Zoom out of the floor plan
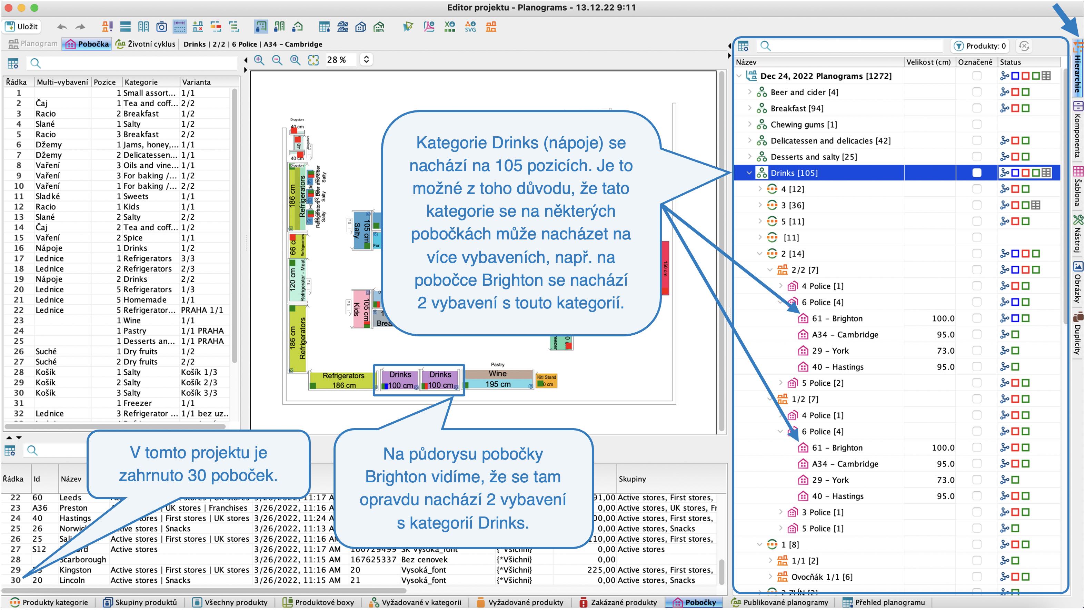Viewport: 1085px width, 610px height. coord(277,60)
